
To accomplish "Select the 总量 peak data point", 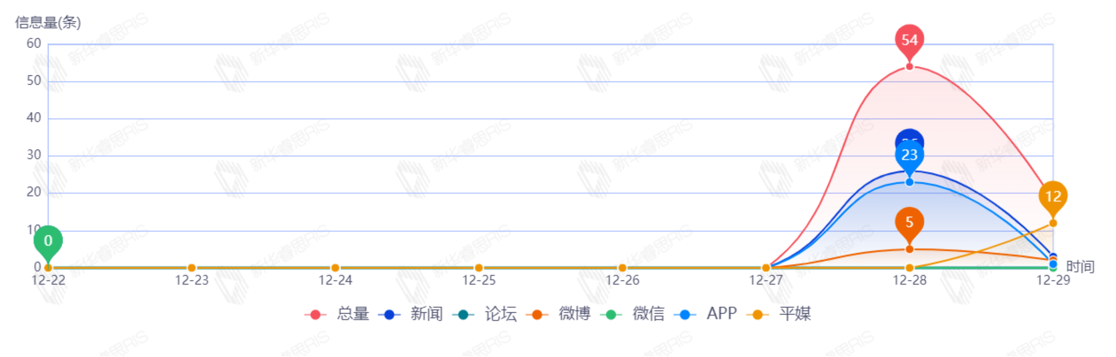I will pos(909,67).
